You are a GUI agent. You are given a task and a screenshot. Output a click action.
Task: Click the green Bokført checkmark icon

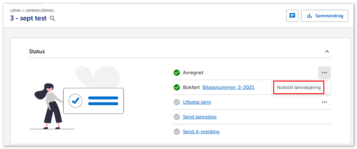tap(177, 87)
